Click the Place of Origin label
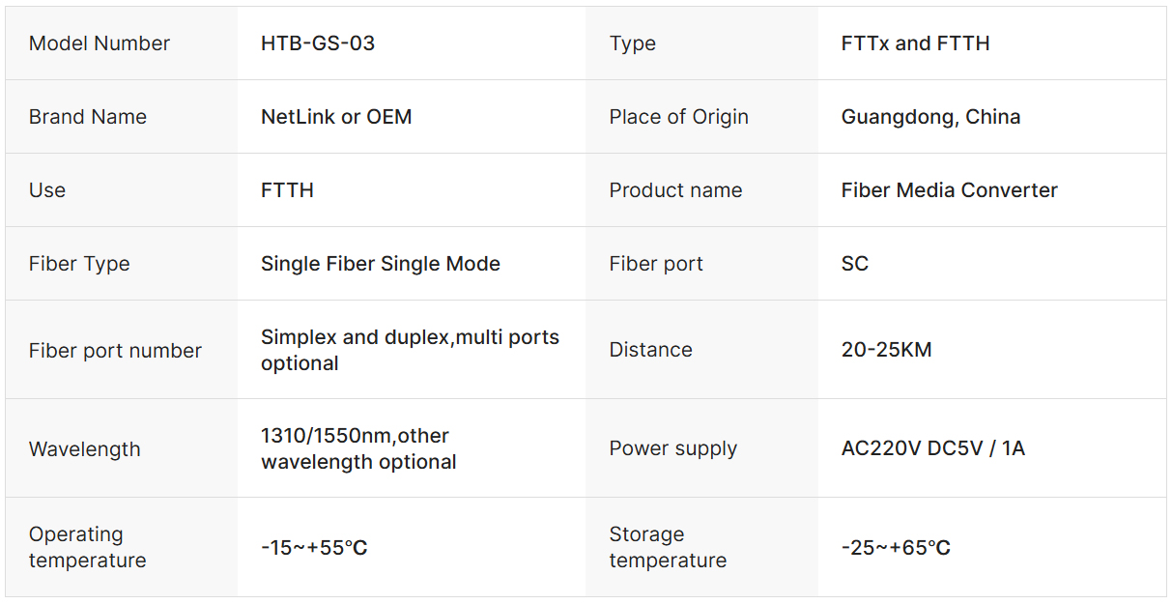 678,117
